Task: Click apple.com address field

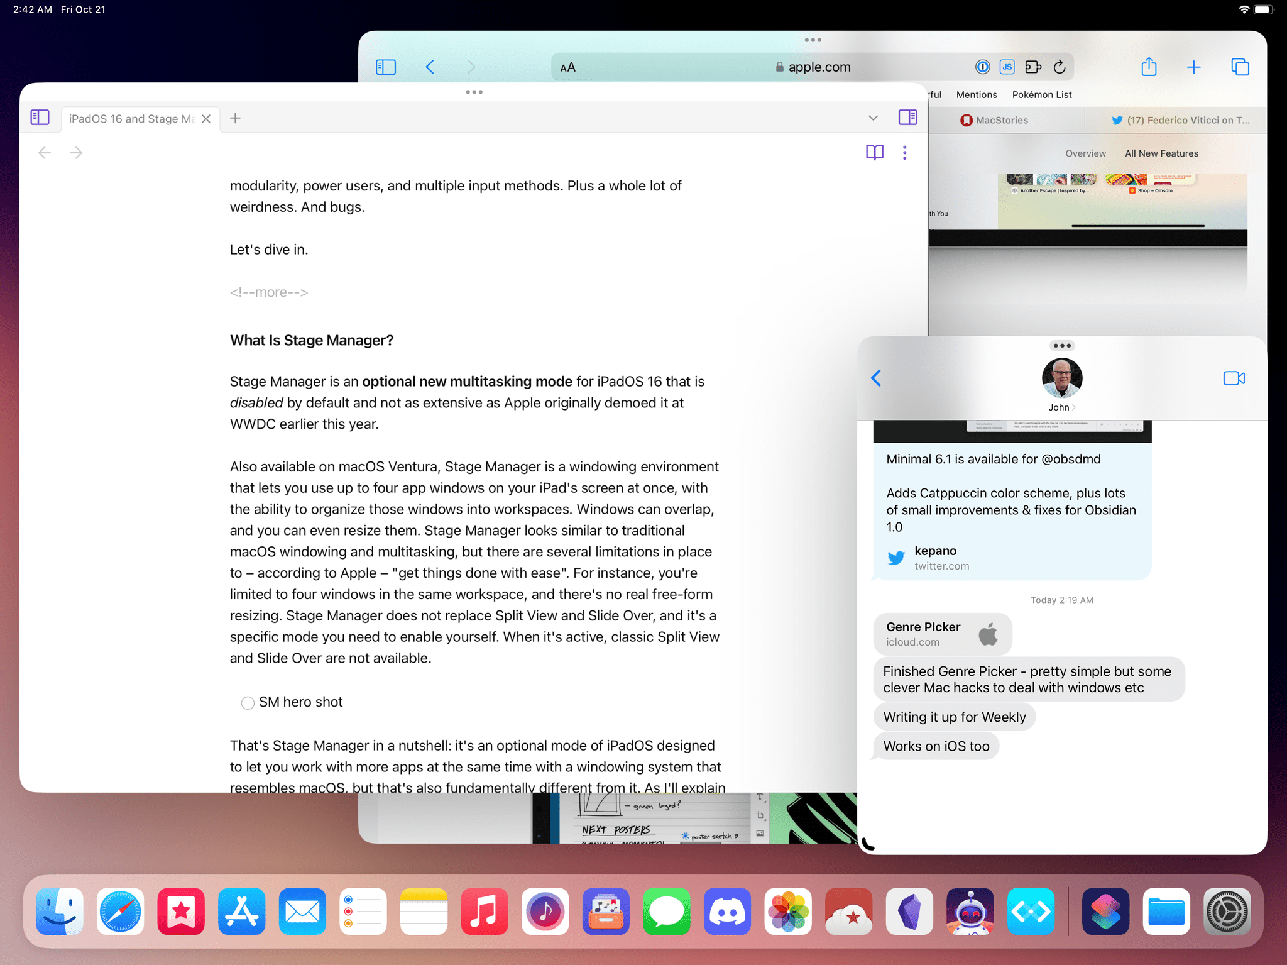Action: (812, 67)
